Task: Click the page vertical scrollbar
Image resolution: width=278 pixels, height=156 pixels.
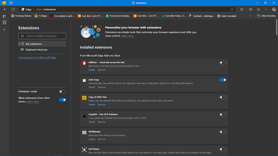Action: [277, 27]
